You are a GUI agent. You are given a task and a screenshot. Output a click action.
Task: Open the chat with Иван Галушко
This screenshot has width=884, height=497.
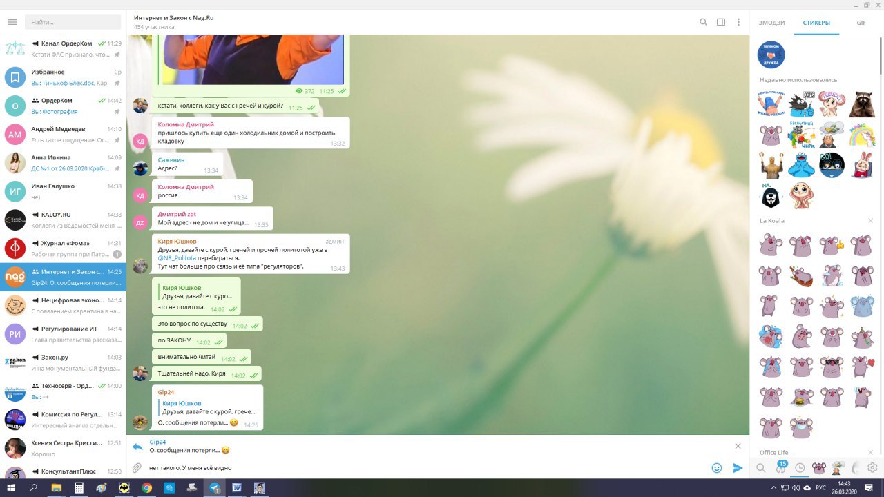[63, 191]
